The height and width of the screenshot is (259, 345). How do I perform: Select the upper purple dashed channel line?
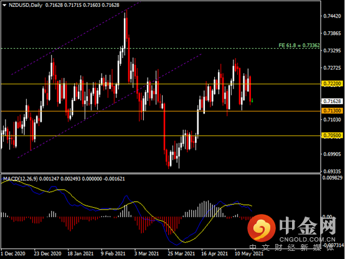(x=76, y=38)
